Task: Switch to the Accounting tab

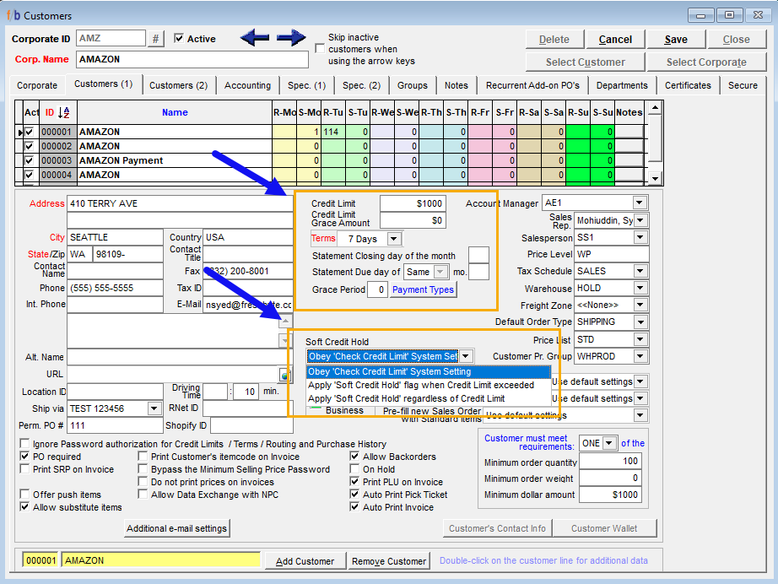Action: click(x=247, y=85)
